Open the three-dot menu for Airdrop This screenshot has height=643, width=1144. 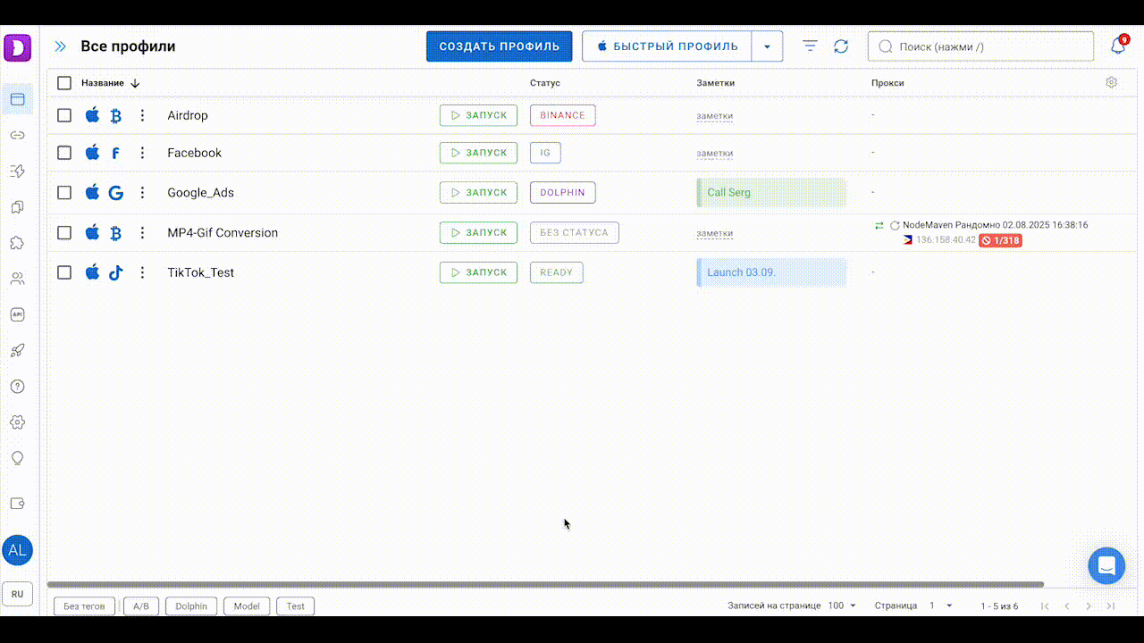tap(142, 115)
